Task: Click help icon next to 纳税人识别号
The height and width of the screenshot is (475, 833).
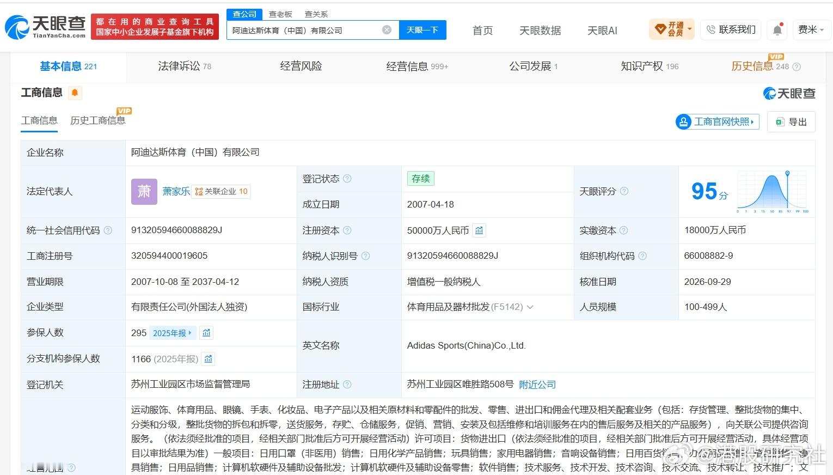Action: tap(365, 256)
